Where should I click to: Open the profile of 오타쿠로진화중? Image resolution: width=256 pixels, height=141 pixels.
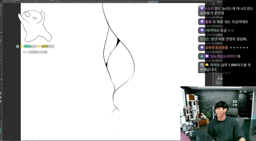point(216,48)
